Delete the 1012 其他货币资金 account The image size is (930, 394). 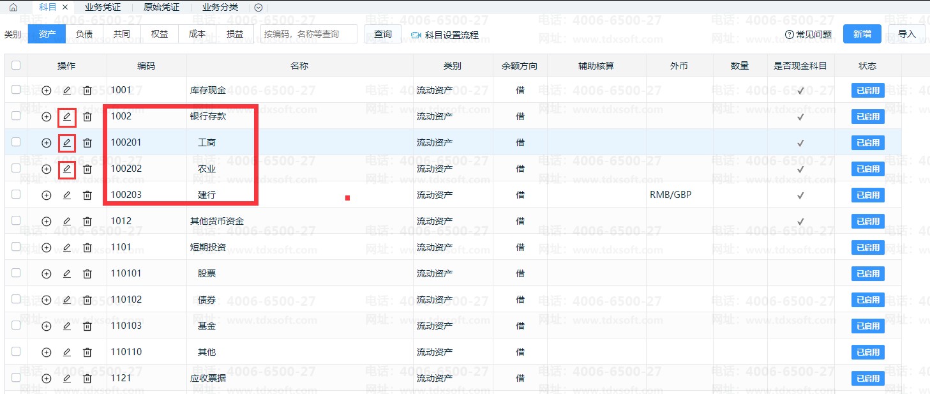pos(87,222)
